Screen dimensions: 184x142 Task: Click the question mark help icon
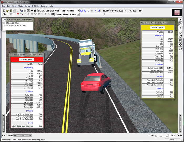tap(181, 28)
